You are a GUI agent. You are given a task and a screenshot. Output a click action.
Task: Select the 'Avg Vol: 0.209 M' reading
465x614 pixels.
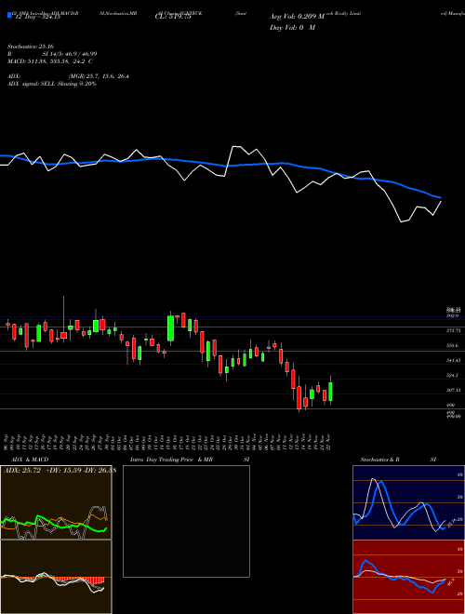point(297,17)
